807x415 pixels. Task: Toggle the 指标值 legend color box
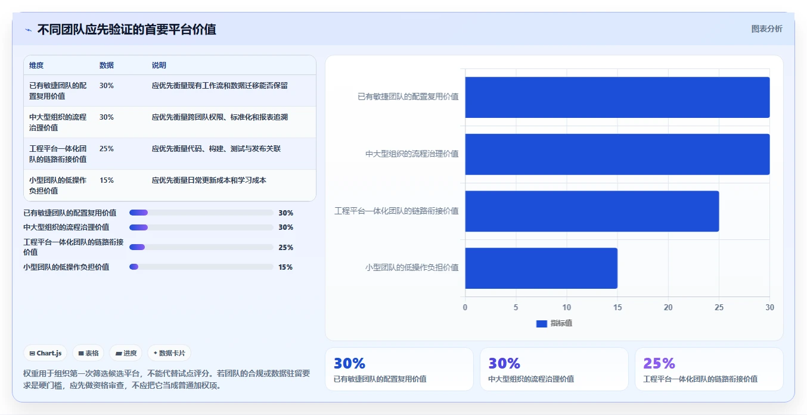pyautogui.click(x=541, y=323)
